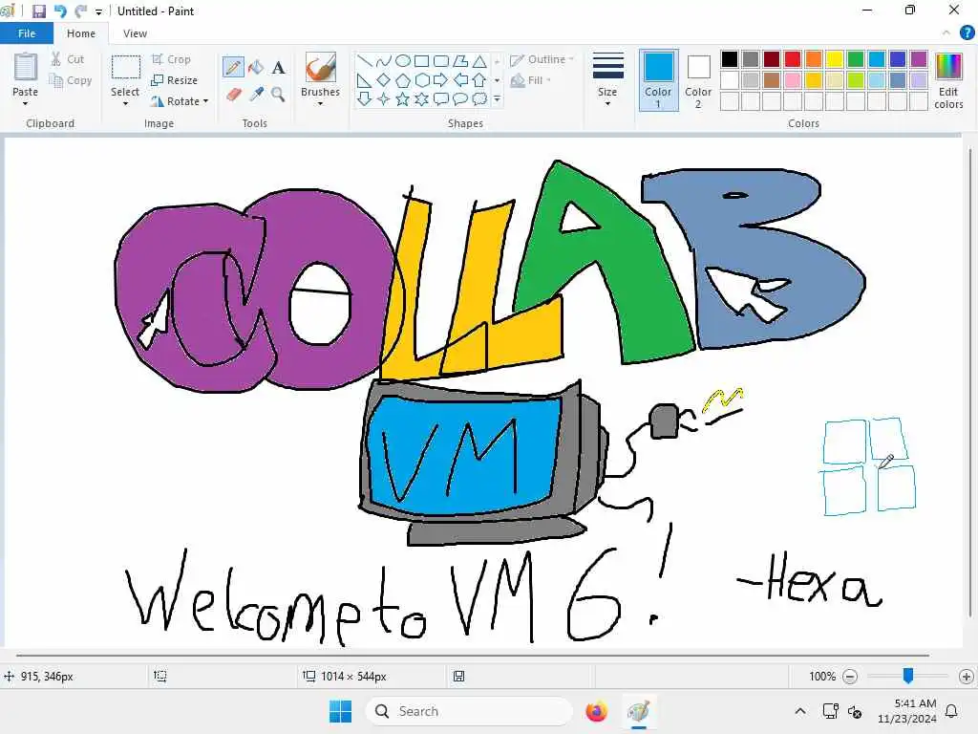
Task: Click the Resize button
Action: pos(174,80)
